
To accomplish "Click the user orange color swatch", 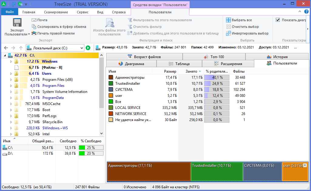I will tap(111, 95).
